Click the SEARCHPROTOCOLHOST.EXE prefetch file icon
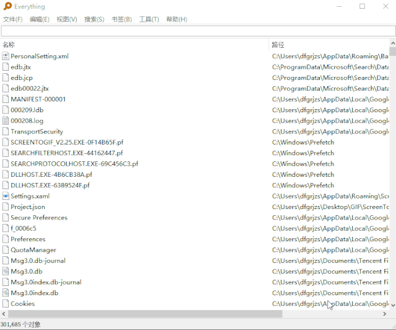The image size is (396, 330). [6, 164]
